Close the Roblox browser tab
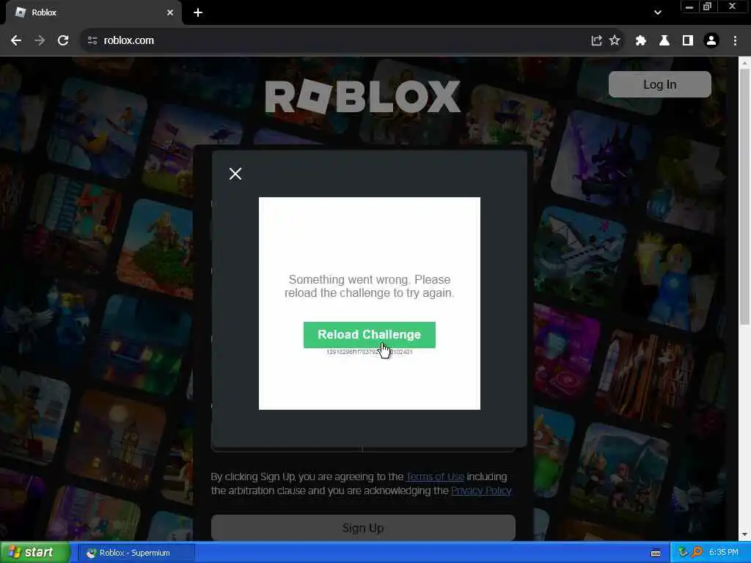Screen dimensions: 751x563 point(170,13)
